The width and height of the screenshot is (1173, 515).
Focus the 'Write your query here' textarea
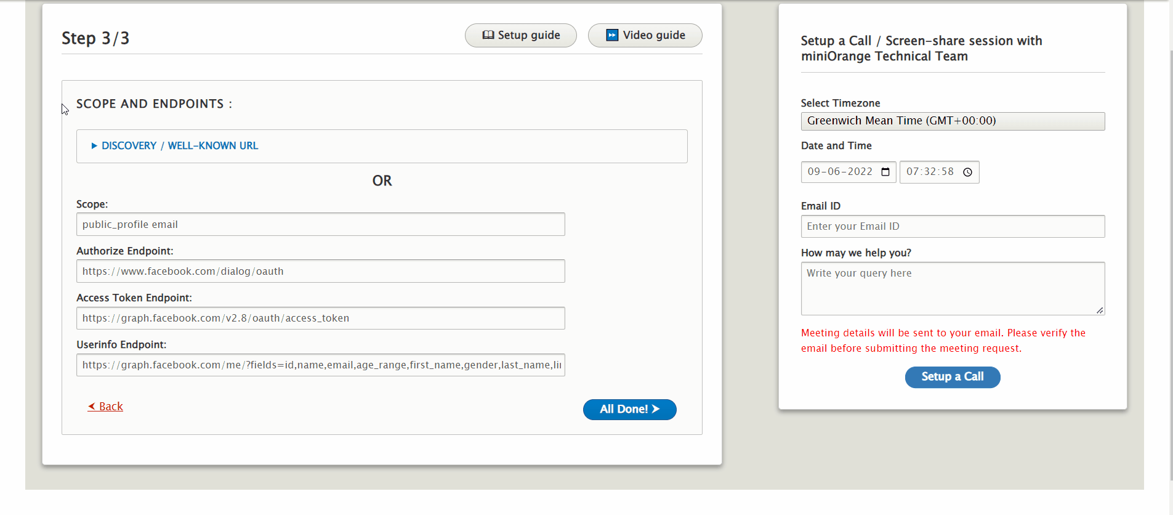952,288
